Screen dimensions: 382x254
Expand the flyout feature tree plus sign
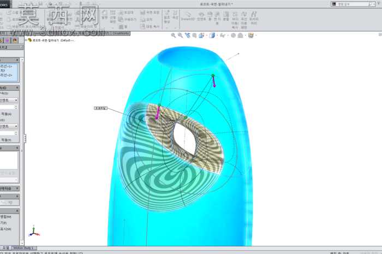point(26,40)
